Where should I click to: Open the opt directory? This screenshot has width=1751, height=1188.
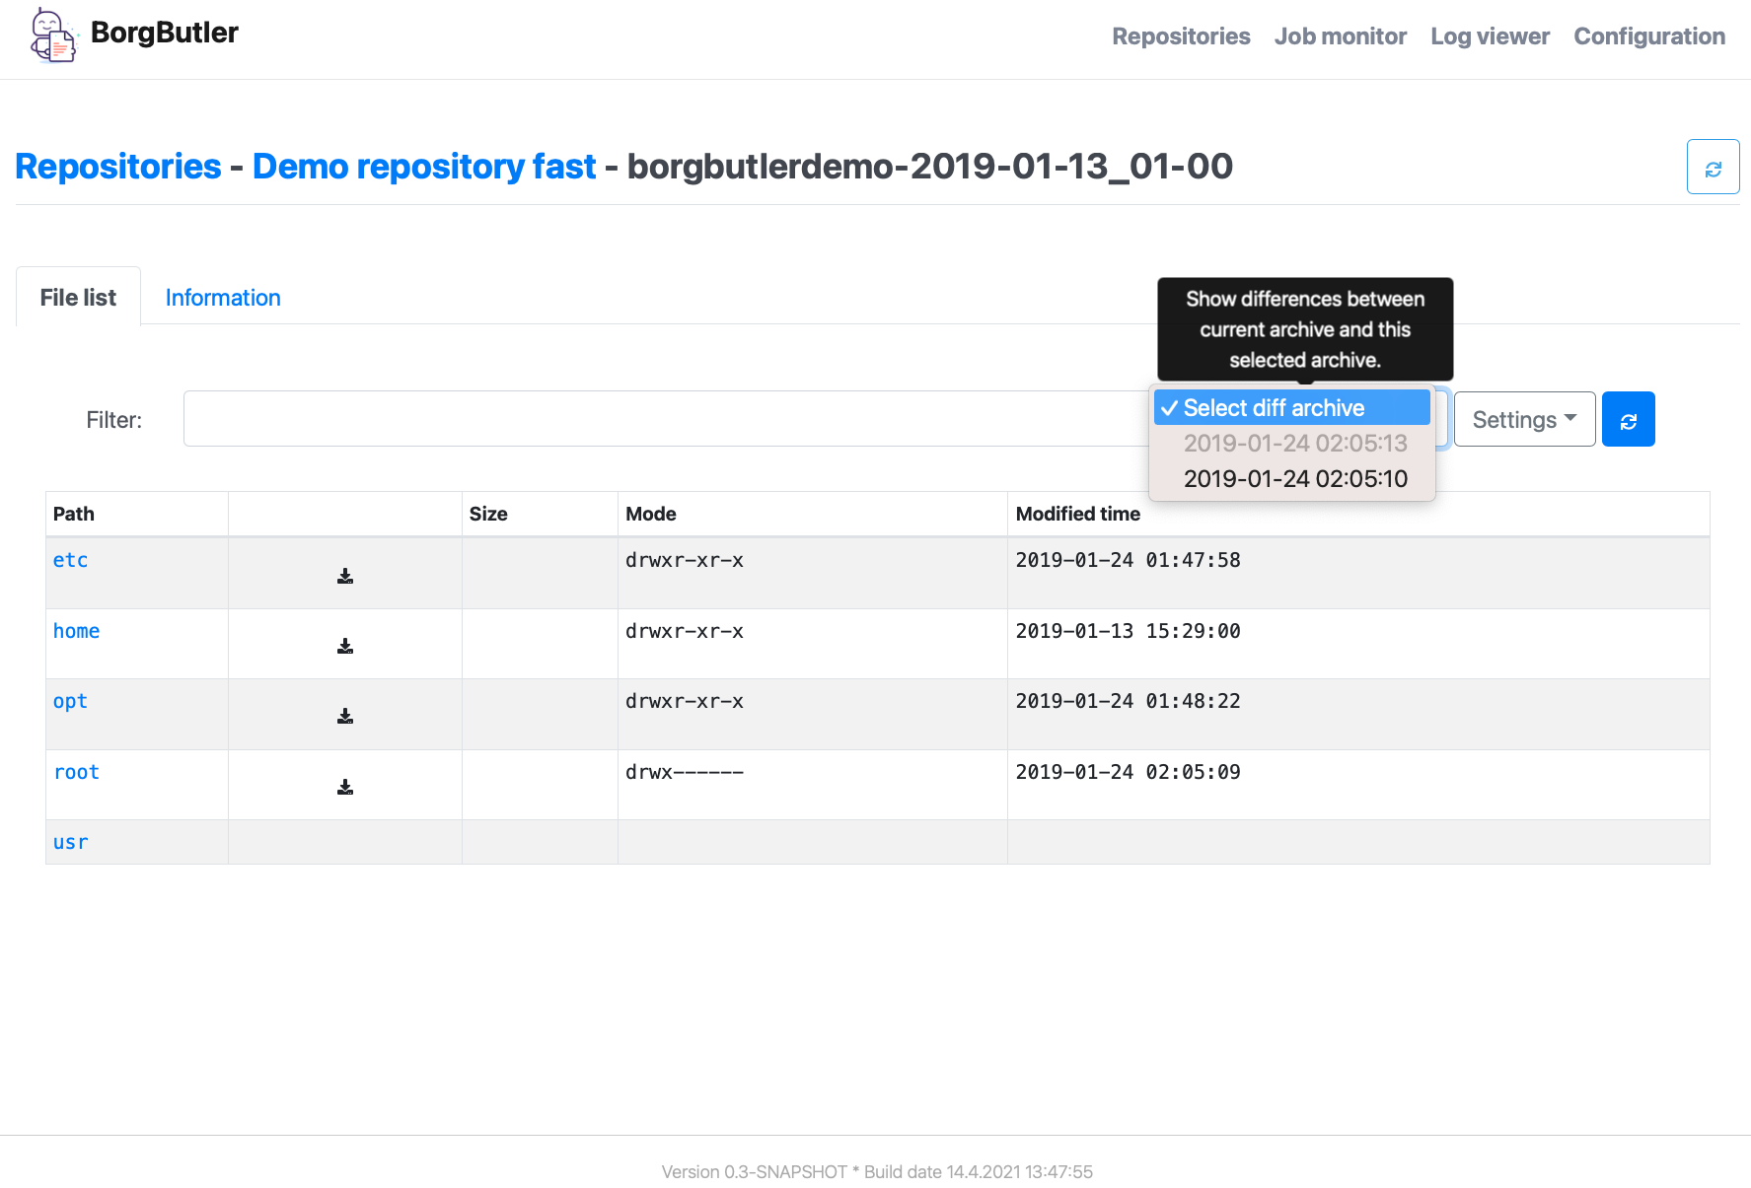71,701
